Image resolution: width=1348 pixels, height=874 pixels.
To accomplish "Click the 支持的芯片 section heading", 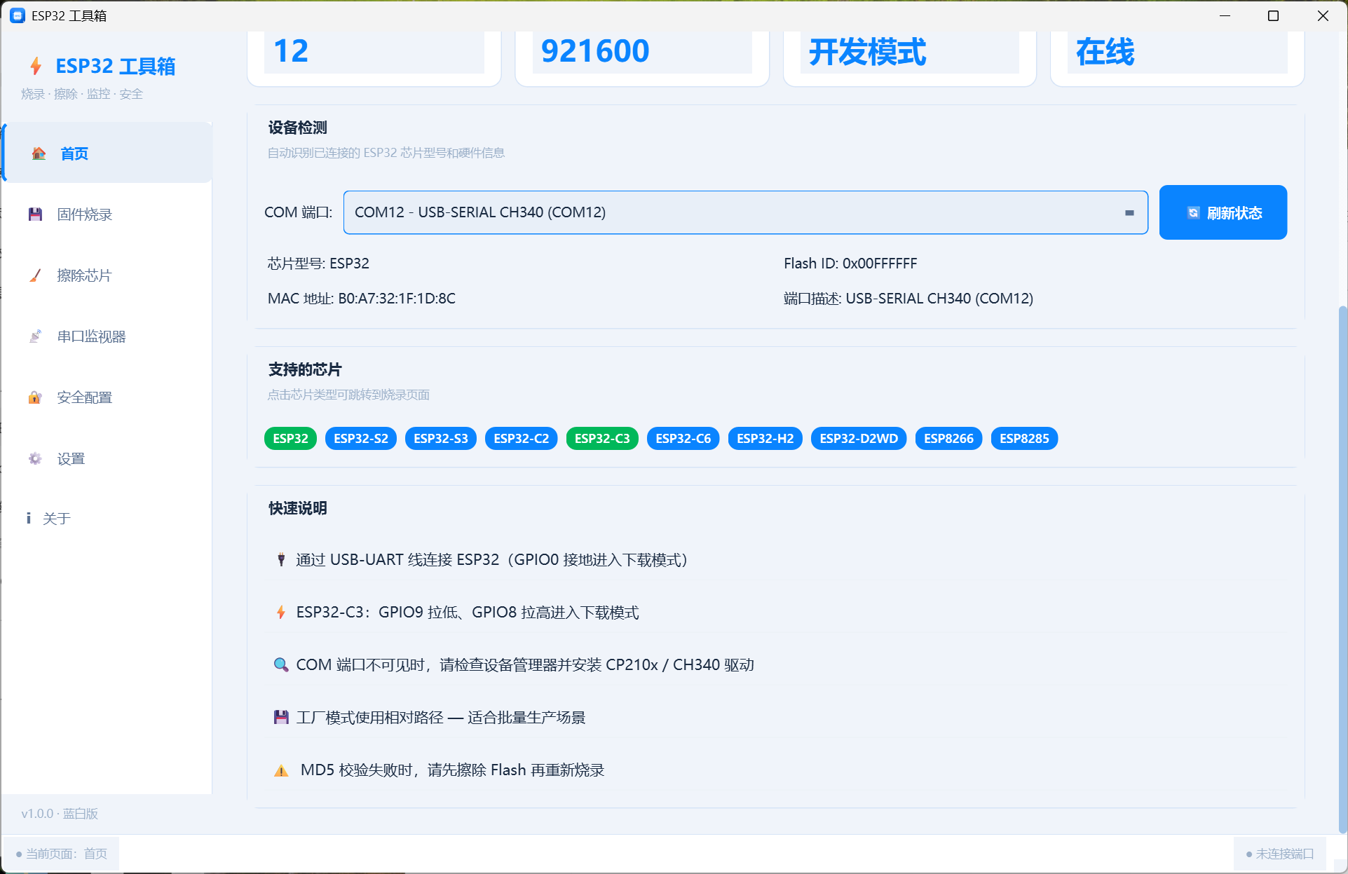I will tap(305, 369).
